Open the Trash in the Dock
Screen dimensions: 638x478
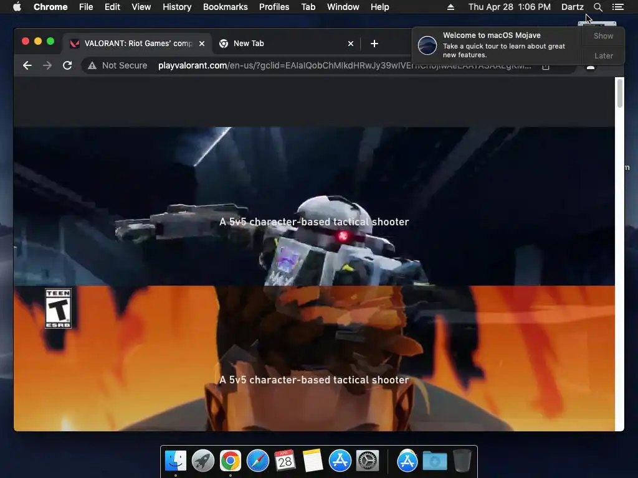(x=462, y=461)
